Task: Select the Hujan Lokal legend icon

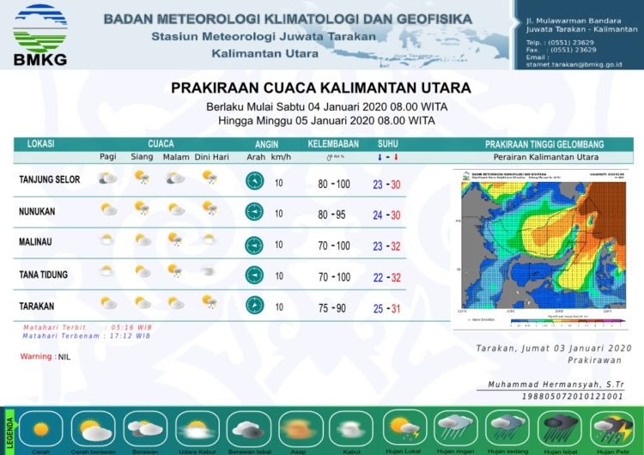Action: pyautogui.click(x=404, y=428)
